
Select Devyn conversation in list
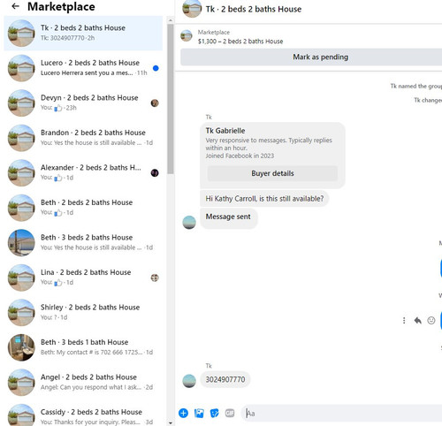(x=83, y=103)
